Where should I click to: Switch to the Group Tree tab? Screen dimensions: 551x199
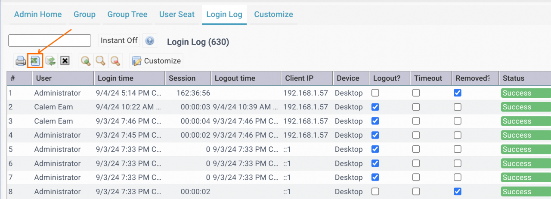tap(127, 15)
